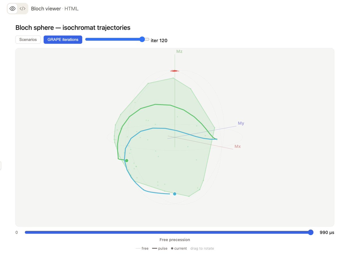Click the Mz axis label
This screenshot has width=340, height=260.
[x=179, y=51]
